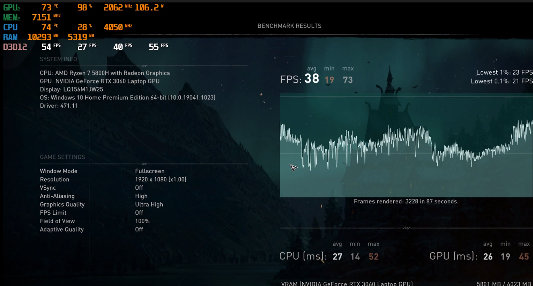Viewport: 533px width, 286px height.
Task: Click the GAME SETTINGS section header
Action: [x=62, y=157]
